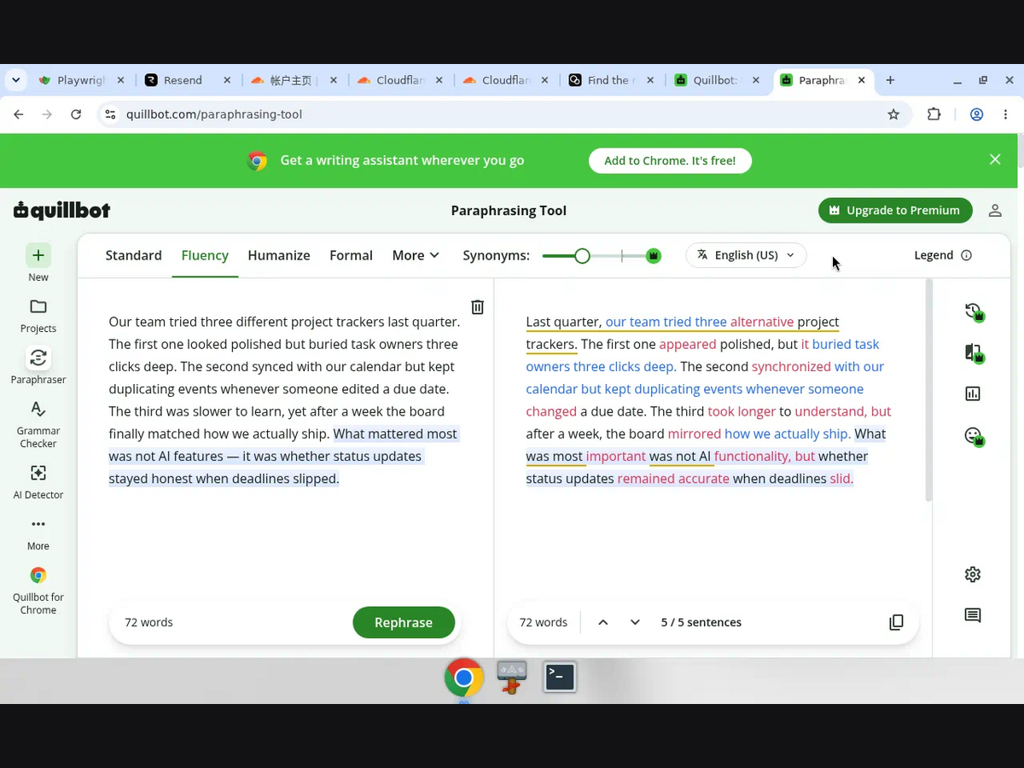The image size is (1024, 768).
Task: Open the settings gear in right panel
Action: tap(973, 574)
